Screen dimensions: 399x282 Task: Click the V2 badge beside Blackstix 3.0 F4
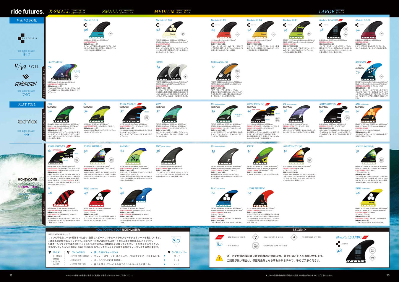pyautogui.click(x=111, y=34)
